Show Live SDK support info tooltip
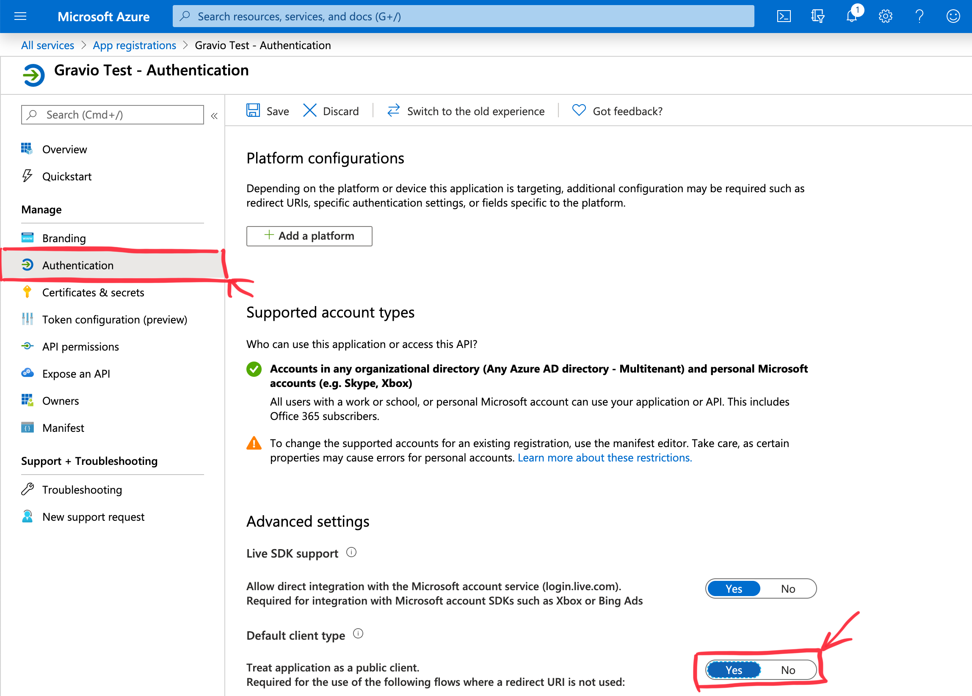 [351, 552]
